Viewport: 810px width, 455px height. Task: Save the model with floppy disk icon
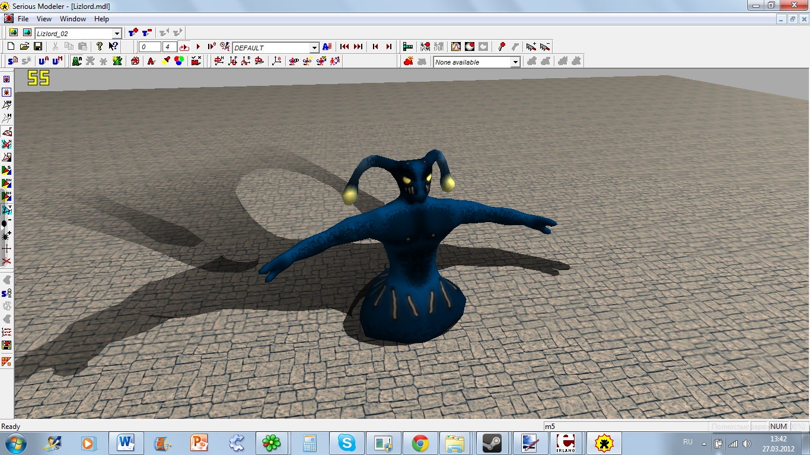coord(38,47)
